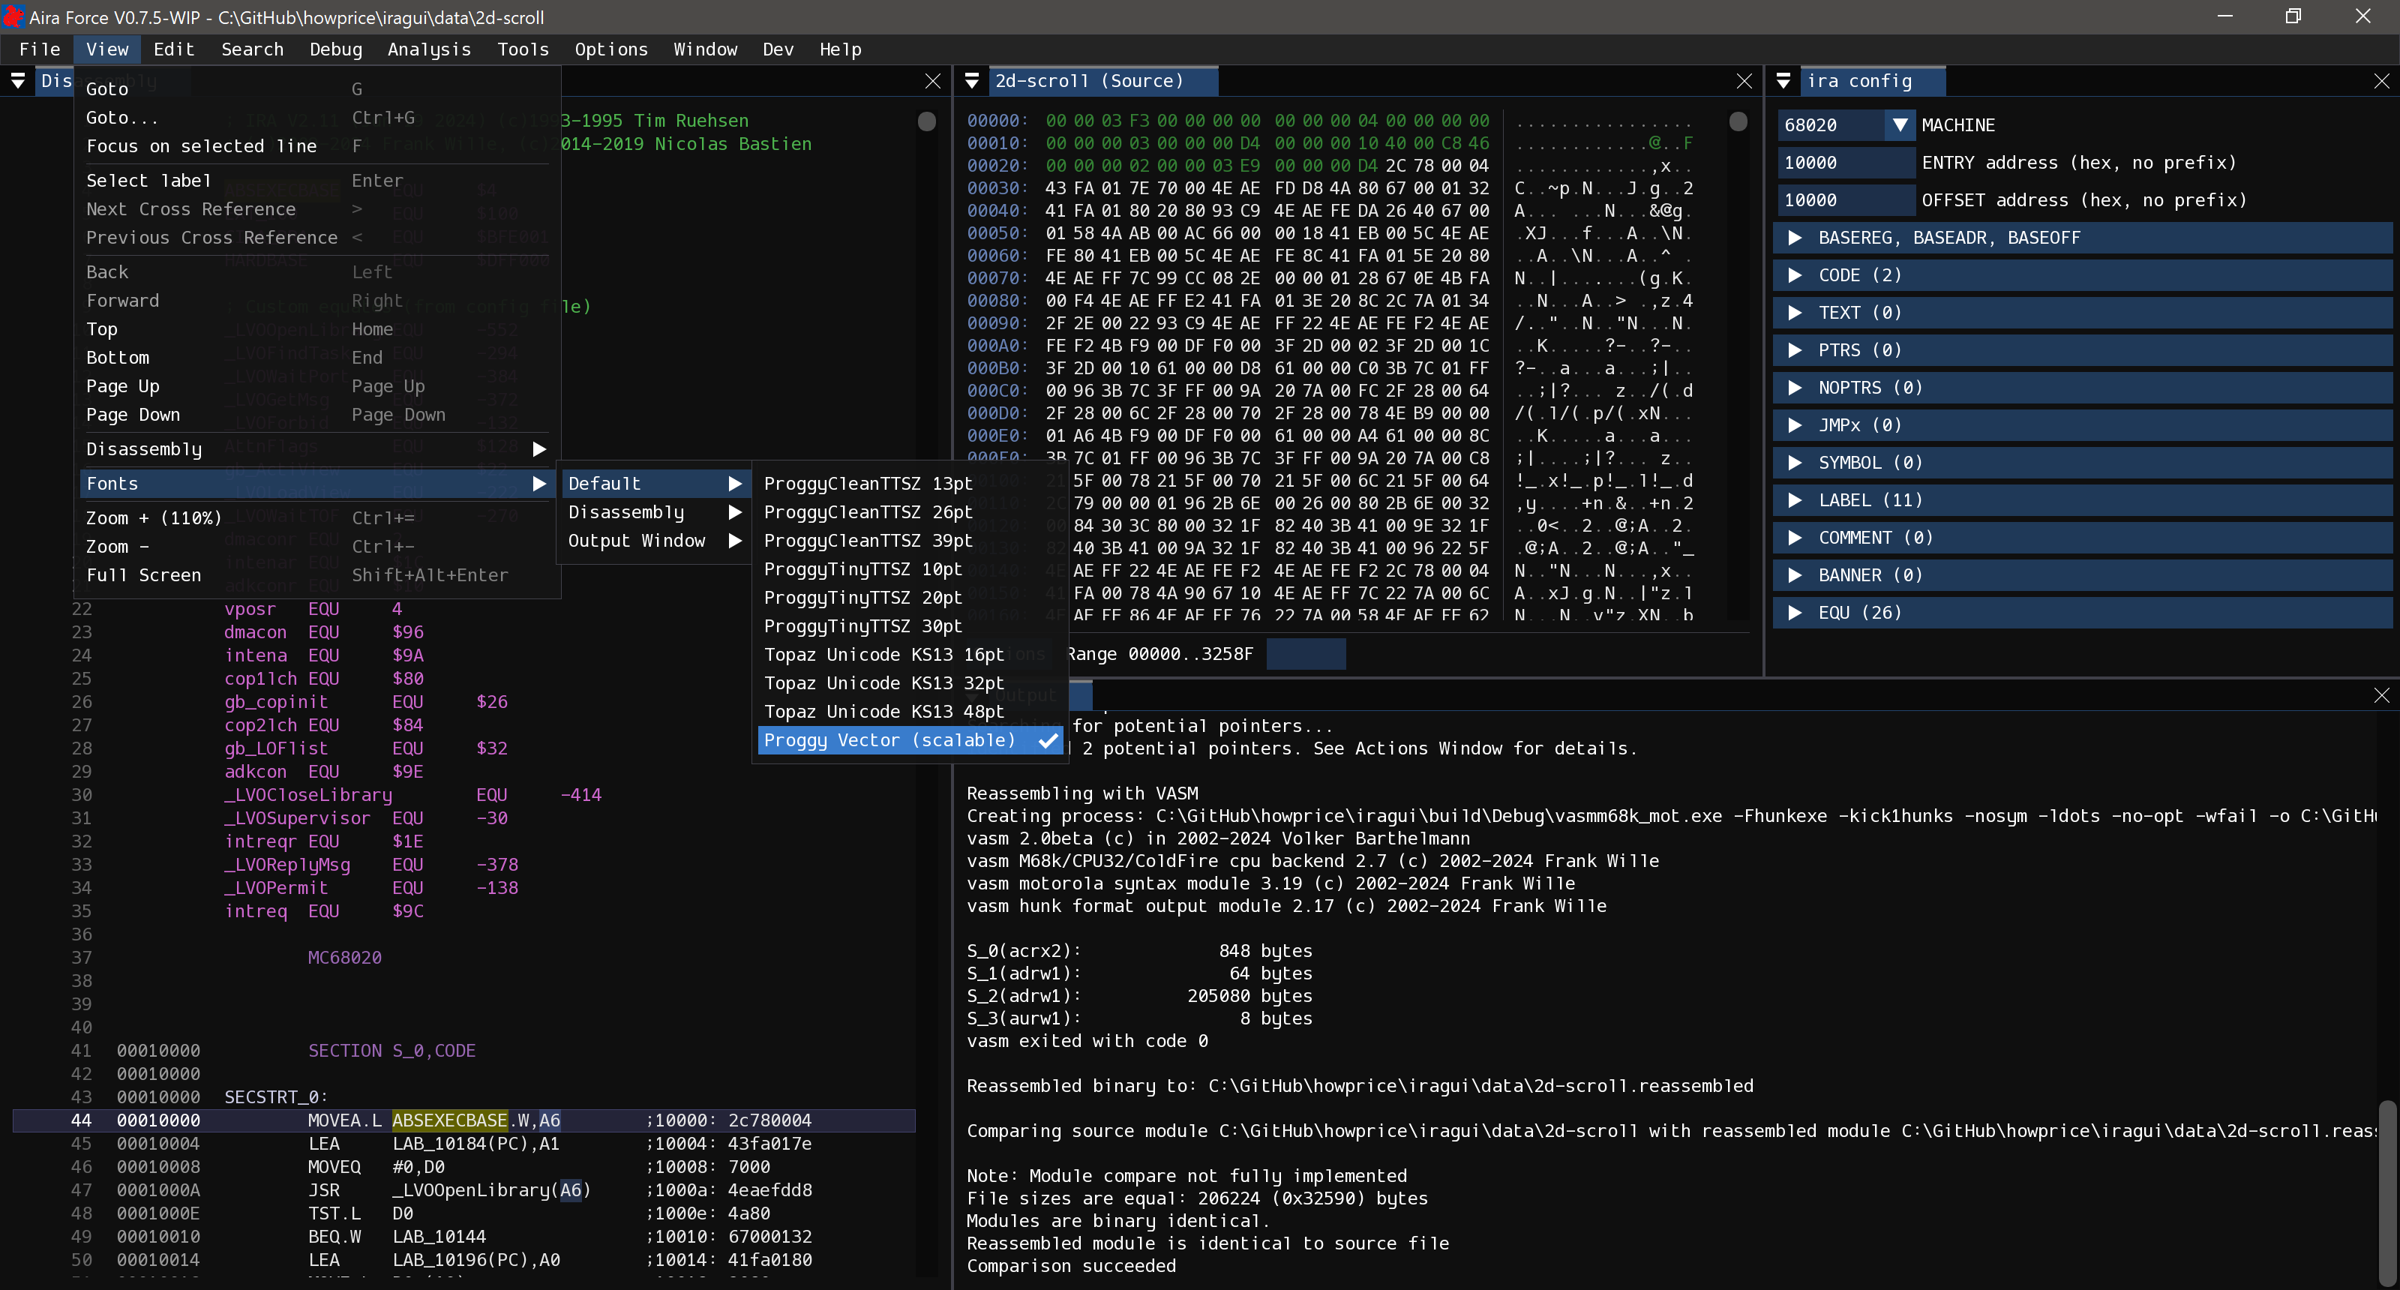2400x1290 pixels.
Task: Open the MACHINE 68020 dropdown arrow
Action: [x=1900, y=124]
